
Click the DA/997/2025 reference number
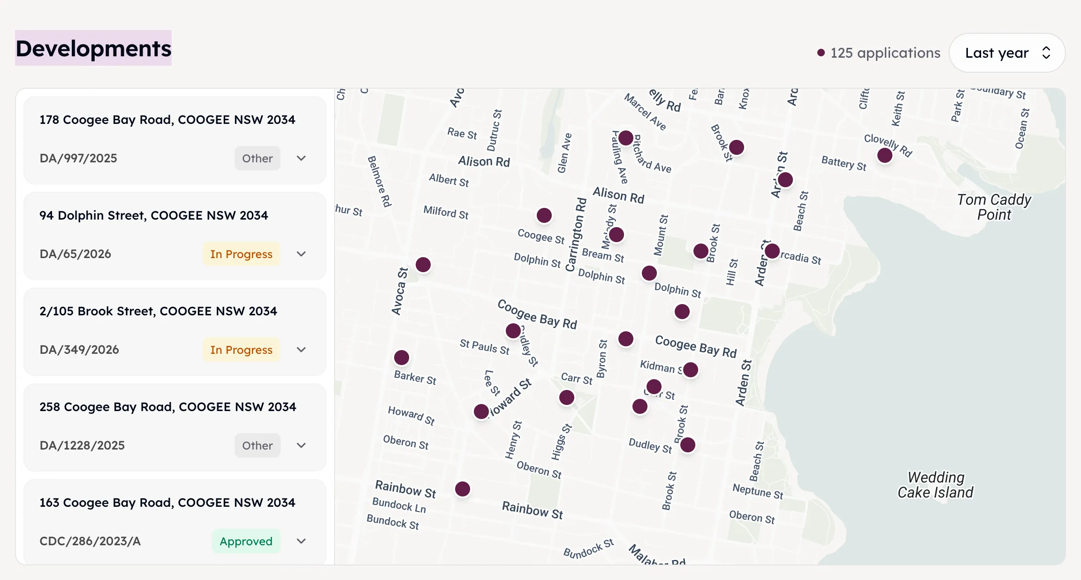[78, 158]
